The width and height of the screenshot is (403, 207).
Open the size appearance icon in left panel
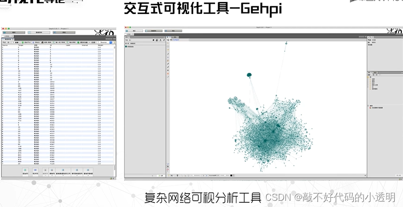coord(157,40)
